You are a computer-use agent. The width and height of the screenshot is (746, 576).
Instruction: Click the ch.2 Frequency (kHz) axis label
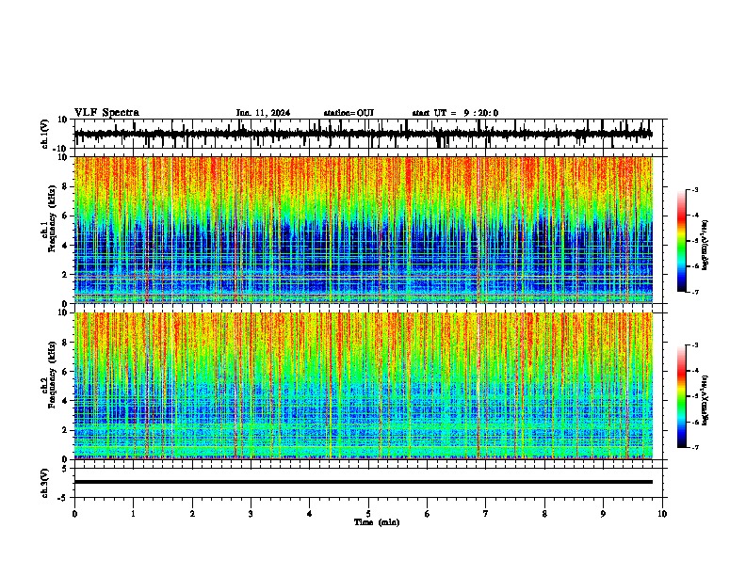(x=49, y=375)
